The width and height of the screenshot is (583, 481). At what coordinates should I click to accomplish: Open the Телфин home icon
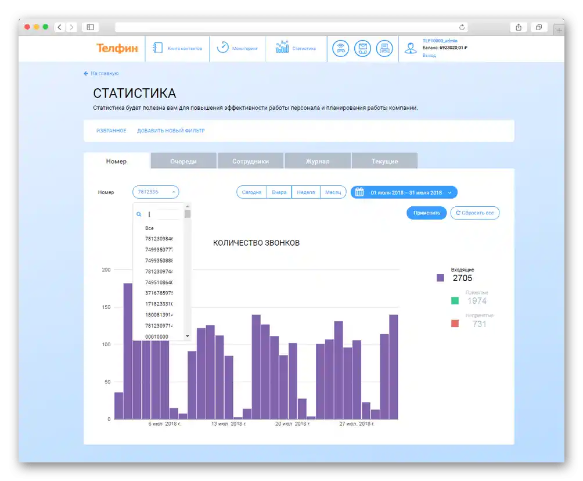coord(118,49)
